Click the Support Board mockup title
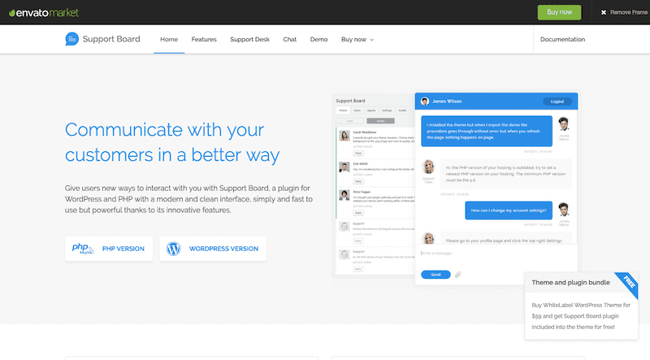650x360 pixels. pos(350,101)
